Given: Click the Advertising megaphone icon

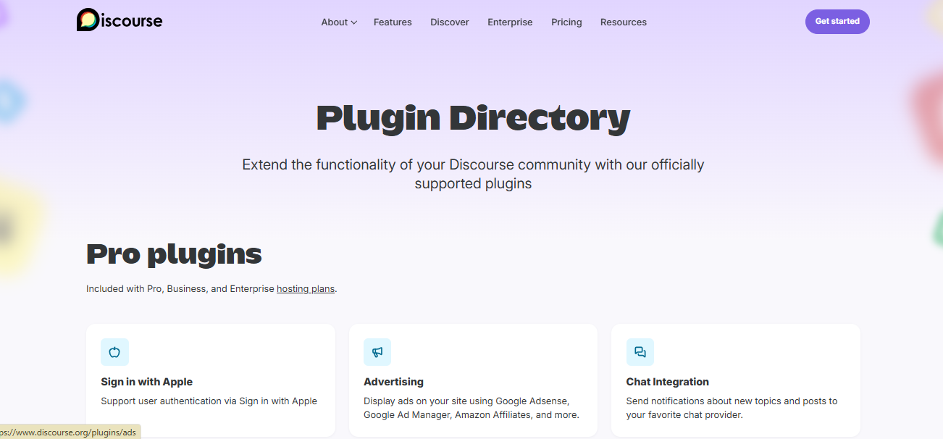Looking at the screenshot, I should [x=377, y=352].
